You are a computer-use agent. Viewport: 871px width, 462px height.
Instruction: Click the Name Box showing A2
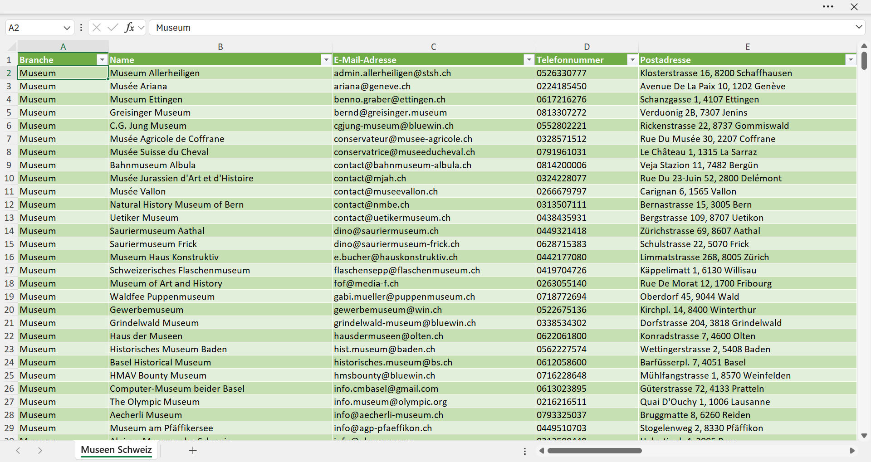click(x=34, y=28)
